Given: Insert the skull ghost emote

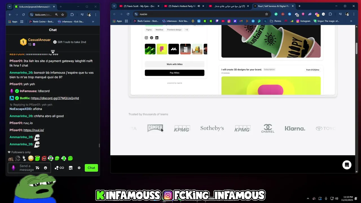Looking at the screenshot, I should [x=17, y=158].
